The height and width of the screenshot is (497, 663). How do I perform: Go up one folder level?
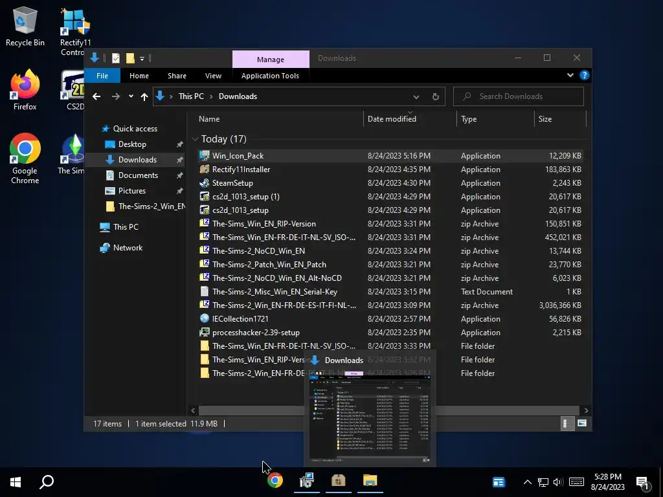(144, 97)
